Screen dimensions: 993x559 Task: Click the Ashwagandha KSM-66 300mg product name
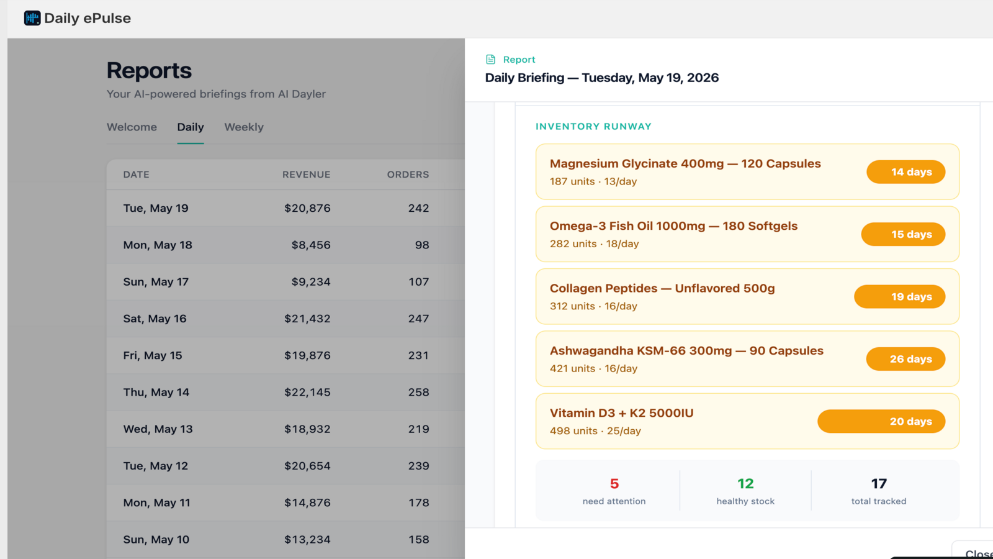(686, 350)
